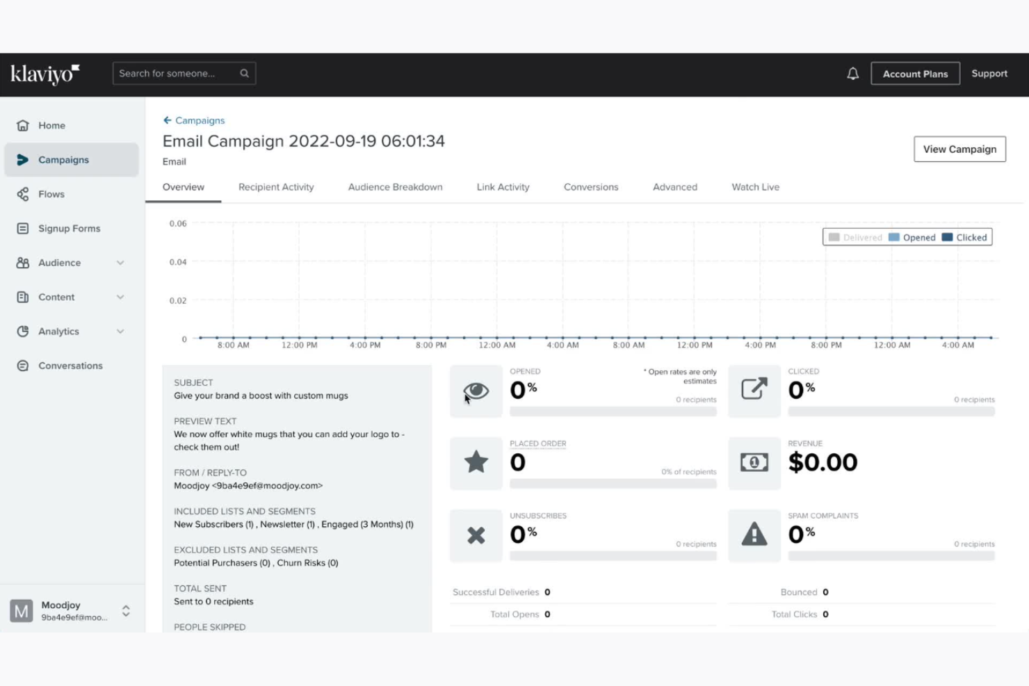Click Sent to 0 recipients text
1029x686 pixels.
click(213, 602)
